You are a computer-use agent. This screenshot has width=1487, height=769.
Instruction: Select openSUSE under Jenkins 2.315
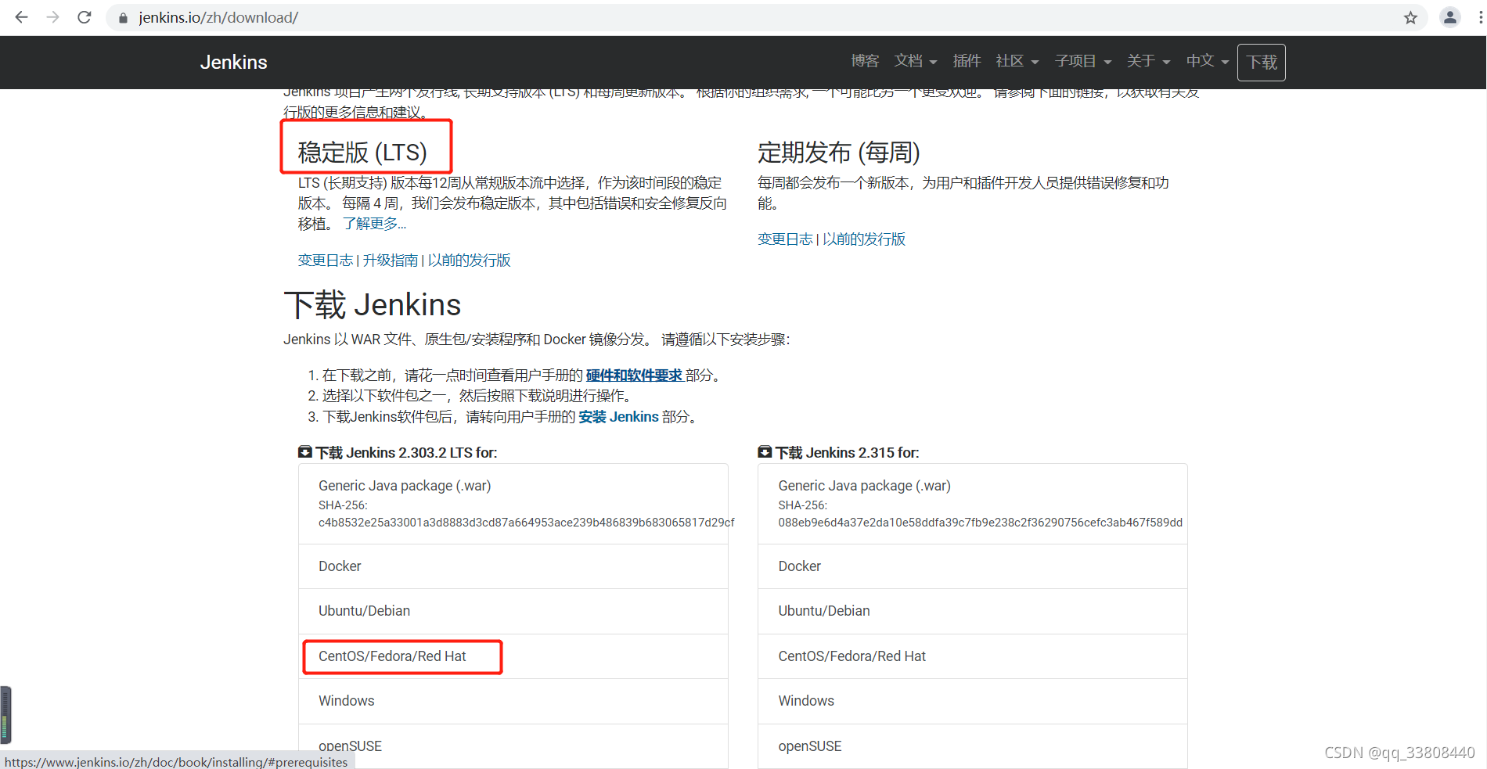(973, 746)
